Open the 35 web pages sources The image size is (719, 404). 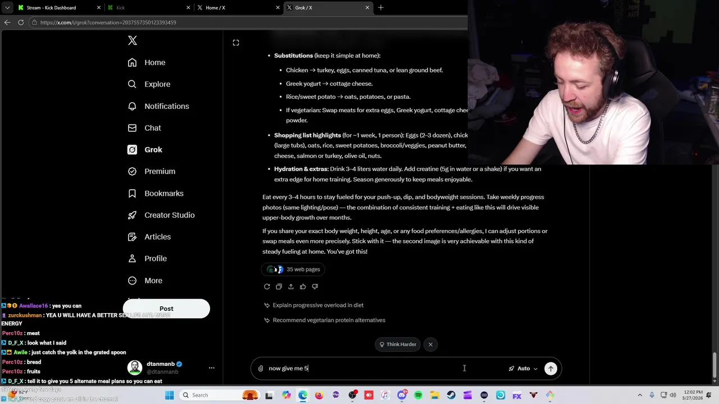click(x=294, y=269)
